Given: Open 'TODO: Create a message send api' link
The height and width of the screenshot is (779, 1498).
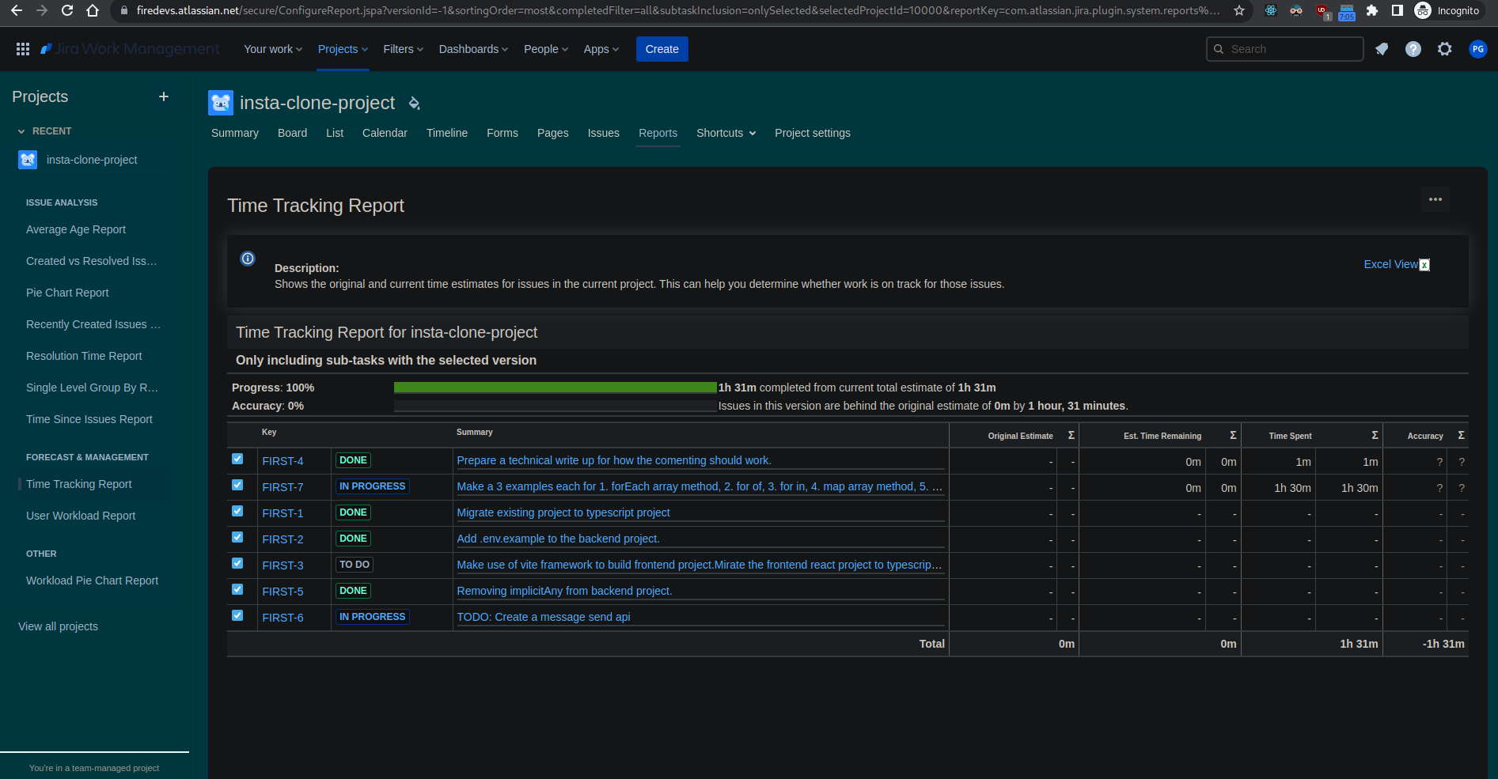Looking at the screenshot, I should [x=544, y=617].
